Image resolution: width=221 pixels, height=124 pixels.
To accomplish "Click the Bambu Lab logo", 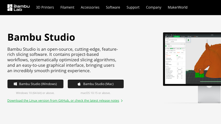I will point(18,8).
